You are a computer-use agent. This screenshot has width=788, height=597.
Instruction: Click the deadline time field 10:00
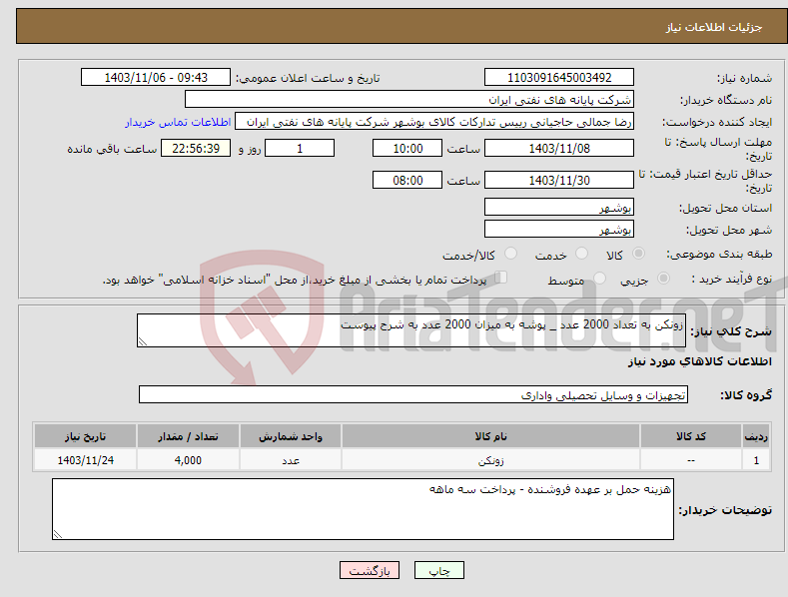(x=407, y=148)
